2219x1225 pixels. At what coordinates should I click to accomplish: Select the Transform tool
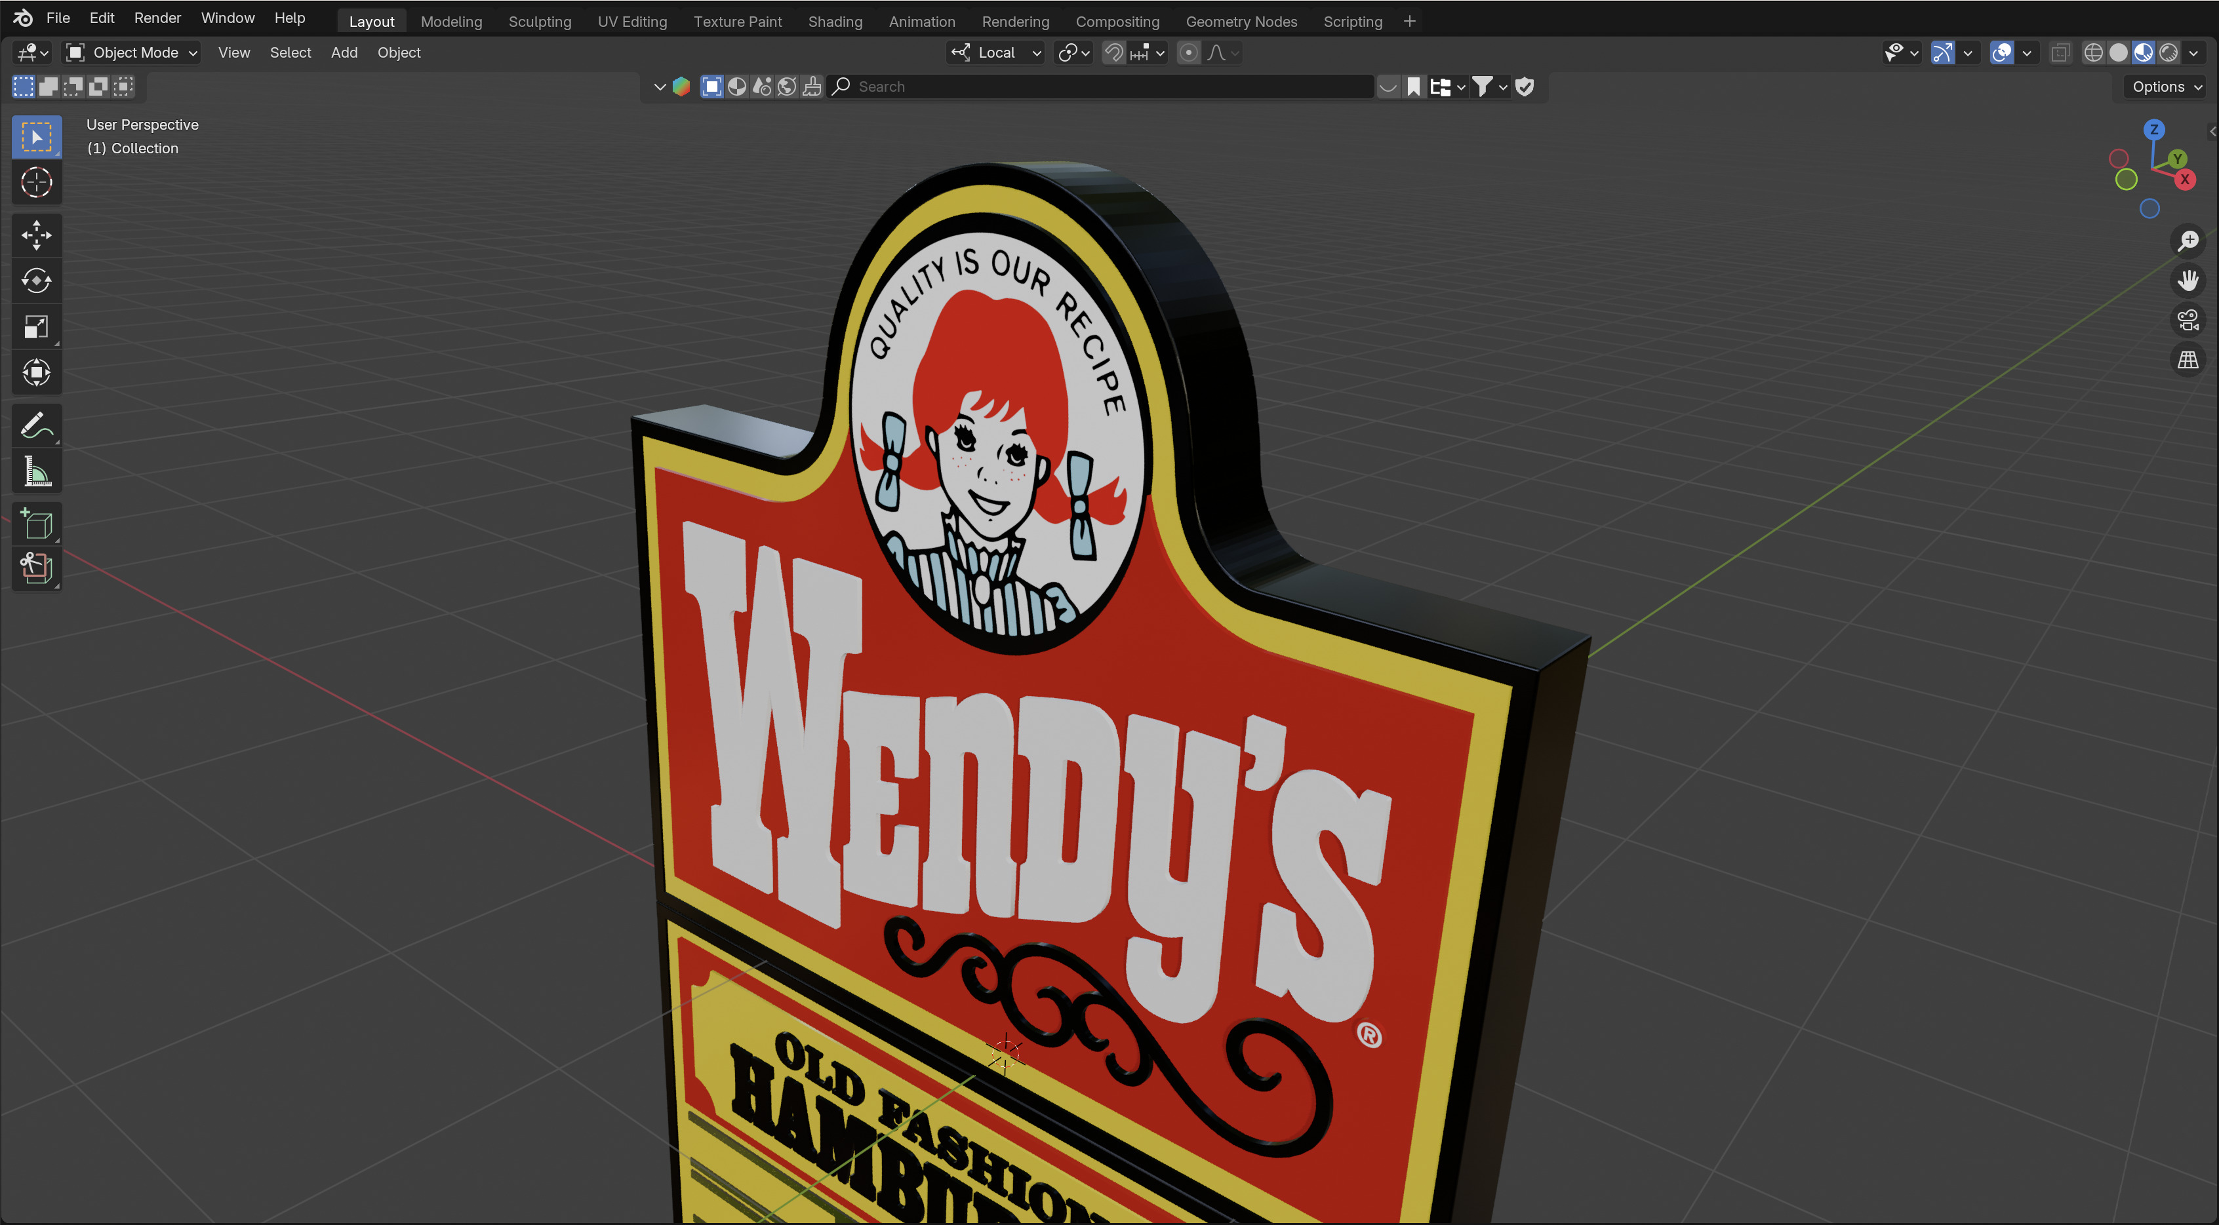36,373
